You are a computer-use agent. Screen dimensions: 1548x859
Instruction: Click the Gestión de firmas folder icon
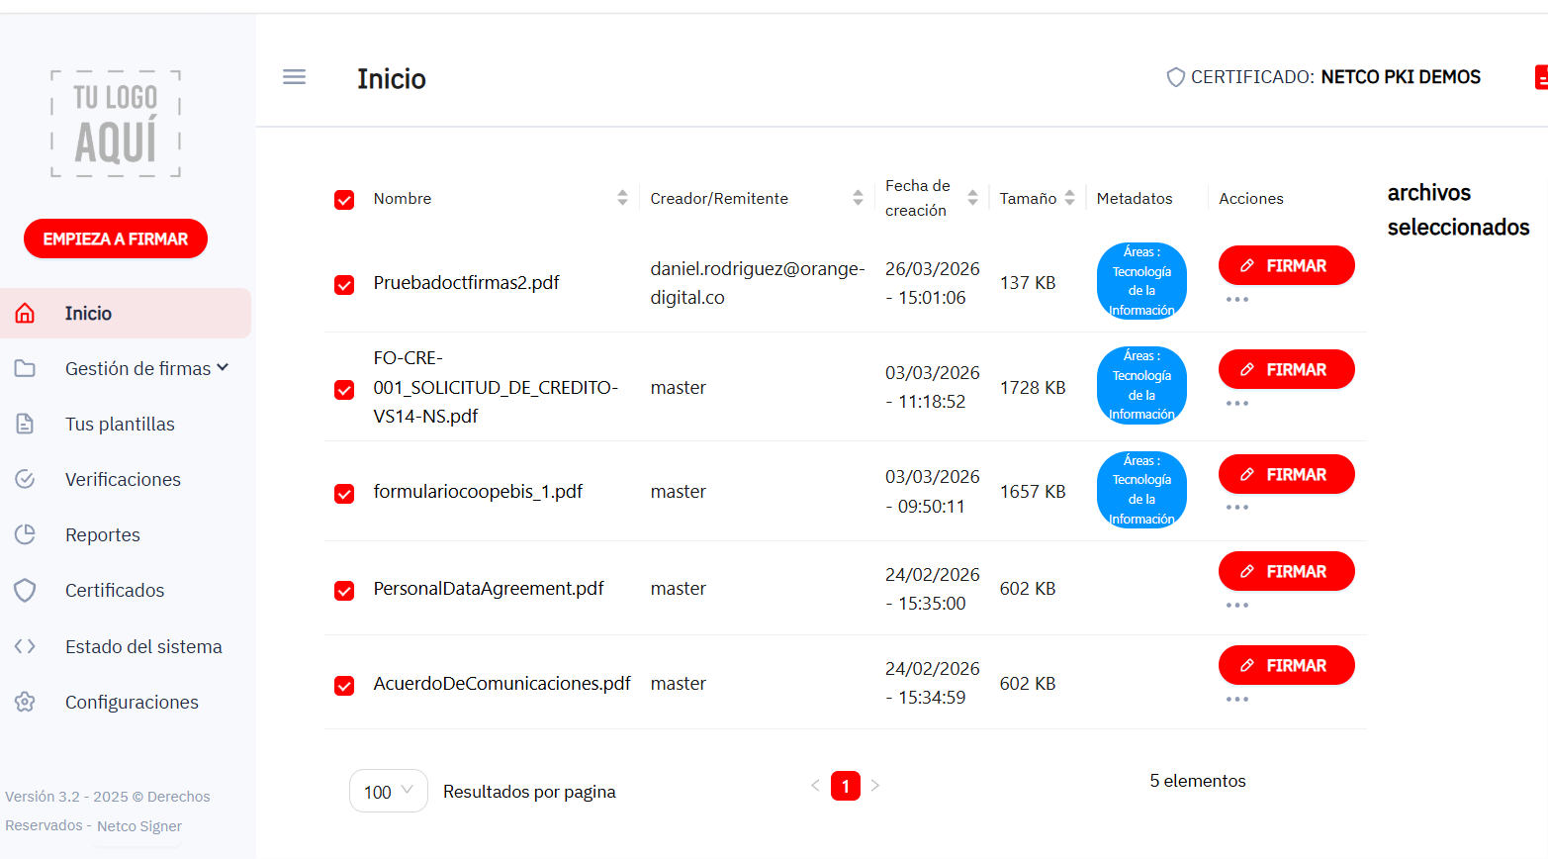click(25, 369)
